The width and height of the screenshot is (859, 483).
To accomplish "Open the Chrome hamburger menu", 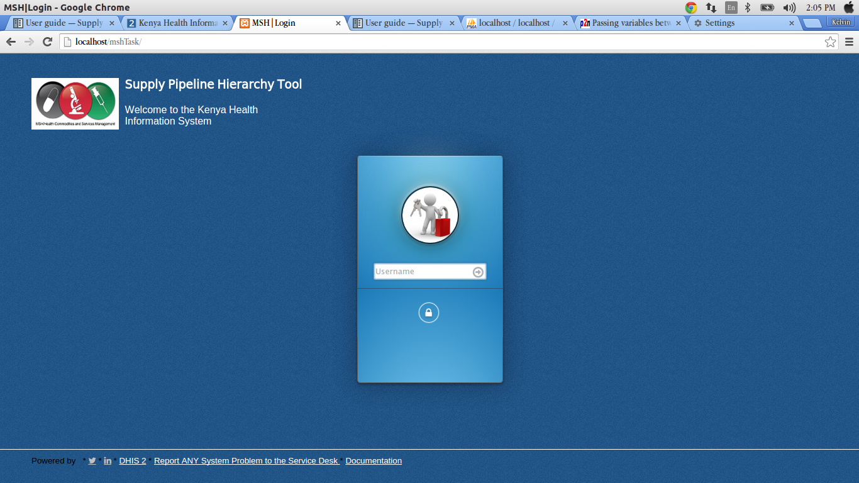I will [x=849, y=42].
